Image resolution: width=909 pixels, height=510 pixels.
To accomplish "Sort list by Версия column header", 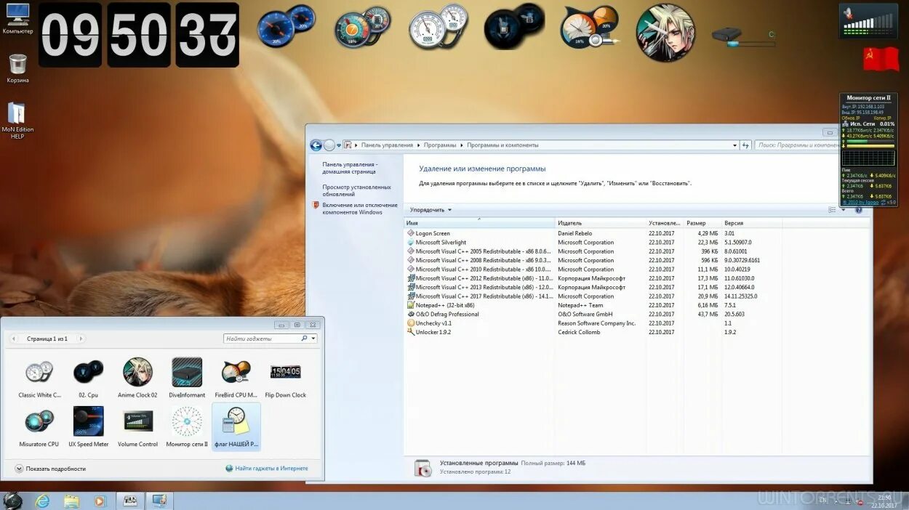I will 752,223.
